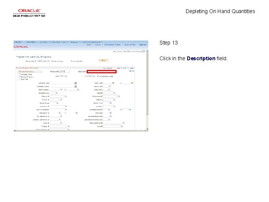
Task: Expand the Demand Source dropdown
Action: point(75,86)
